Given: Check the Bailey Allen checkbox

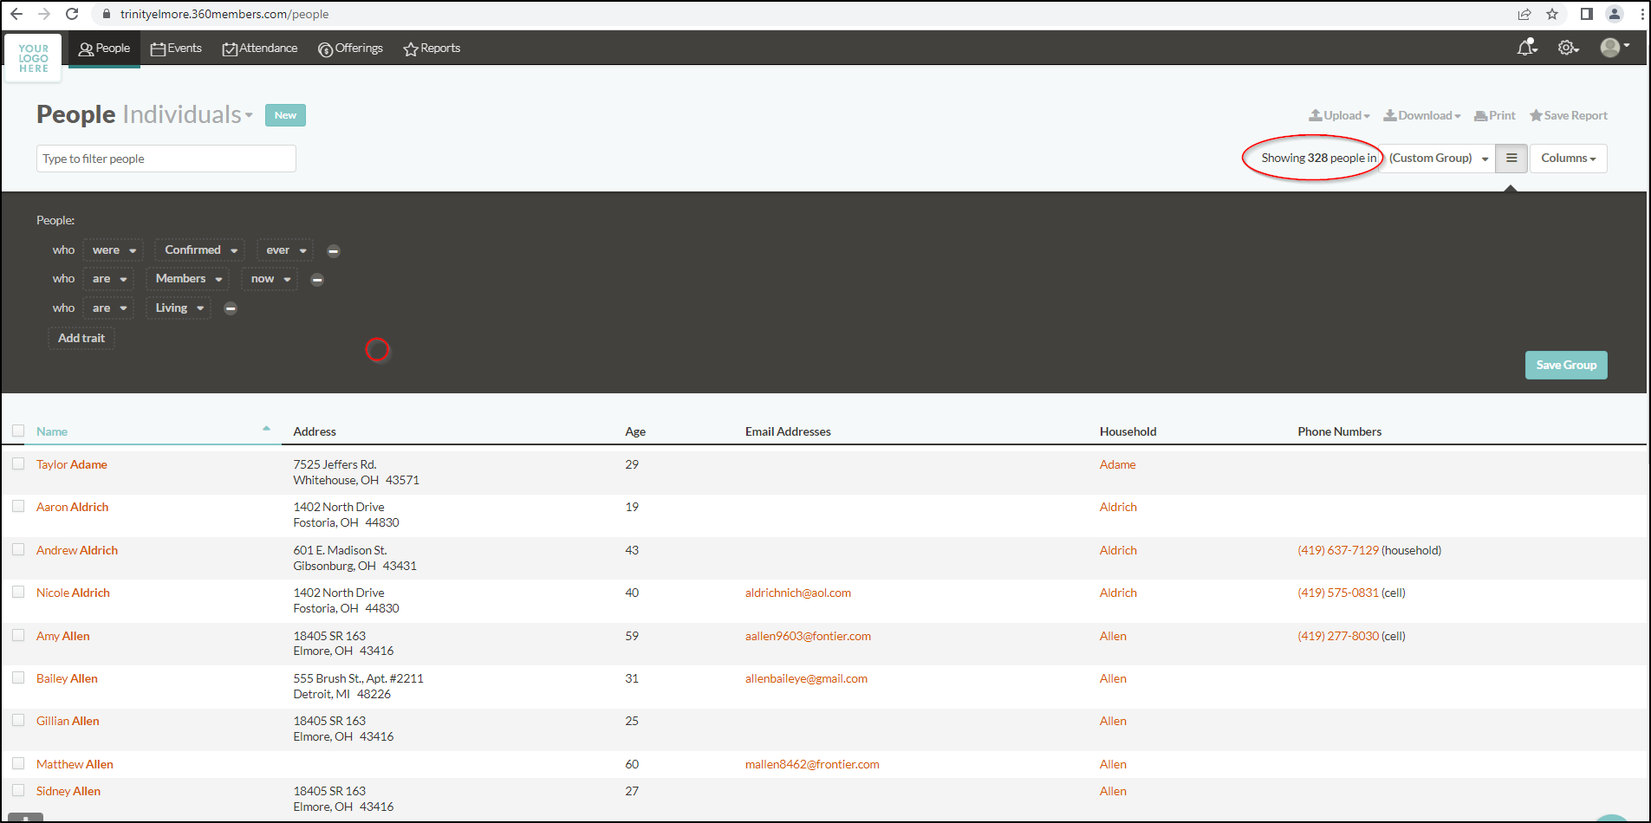Looking at the screenshot, I should (18, 677).
